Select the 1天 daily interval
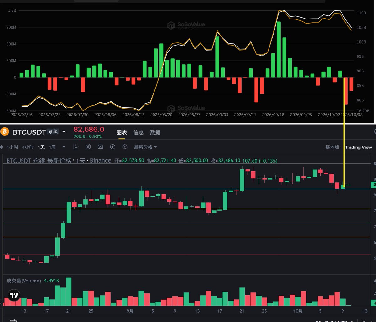Screen dimensions: 376x322 [x=41, y=147]
